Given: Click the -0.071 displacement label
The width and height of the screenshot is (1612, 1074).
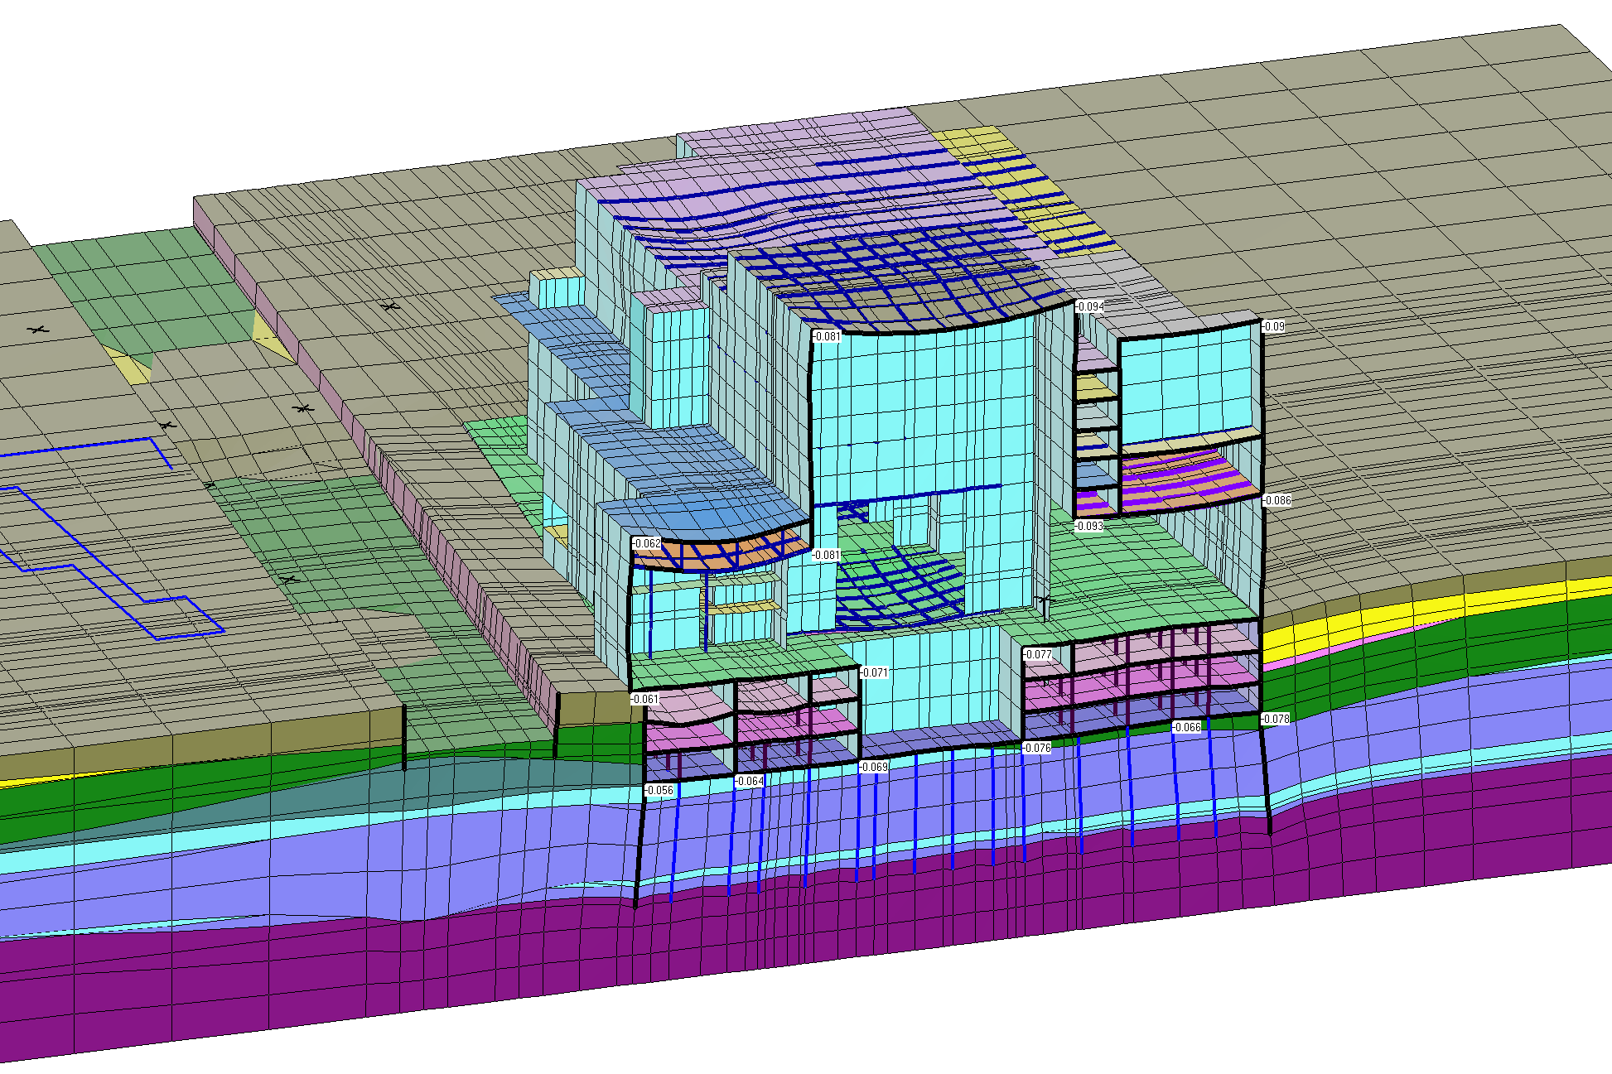Looking at the screenshot, I should pyautogui.click(x=874, y=672).
